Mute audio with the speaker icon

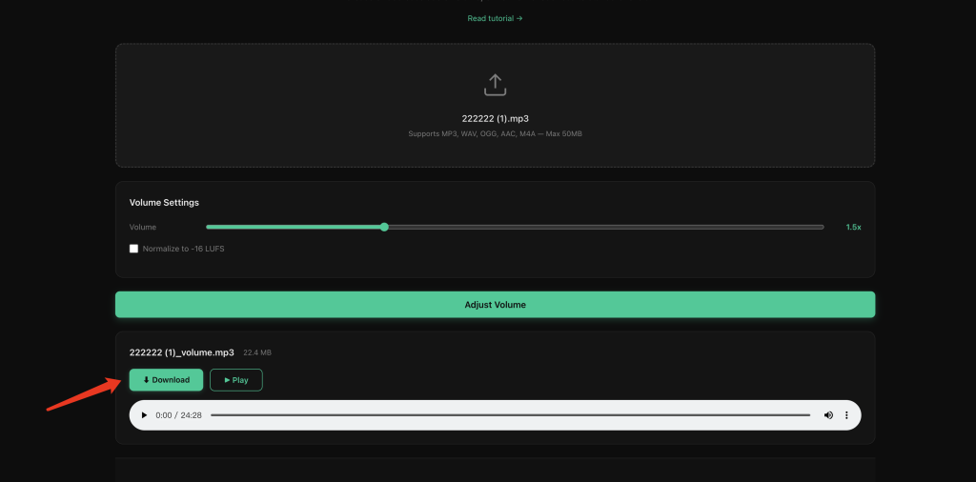[x=828, y=414]
